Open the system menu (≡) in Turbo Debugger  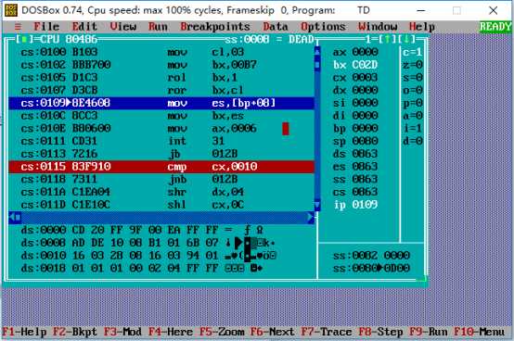point(18,27)
